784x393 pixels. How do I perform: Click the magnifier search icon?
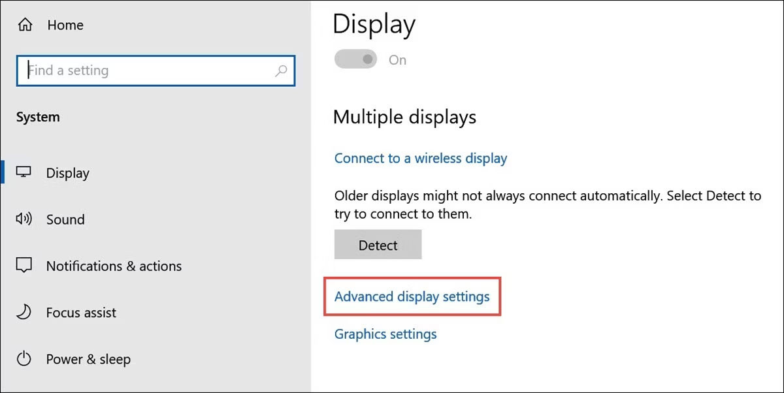tap(281, 71)
